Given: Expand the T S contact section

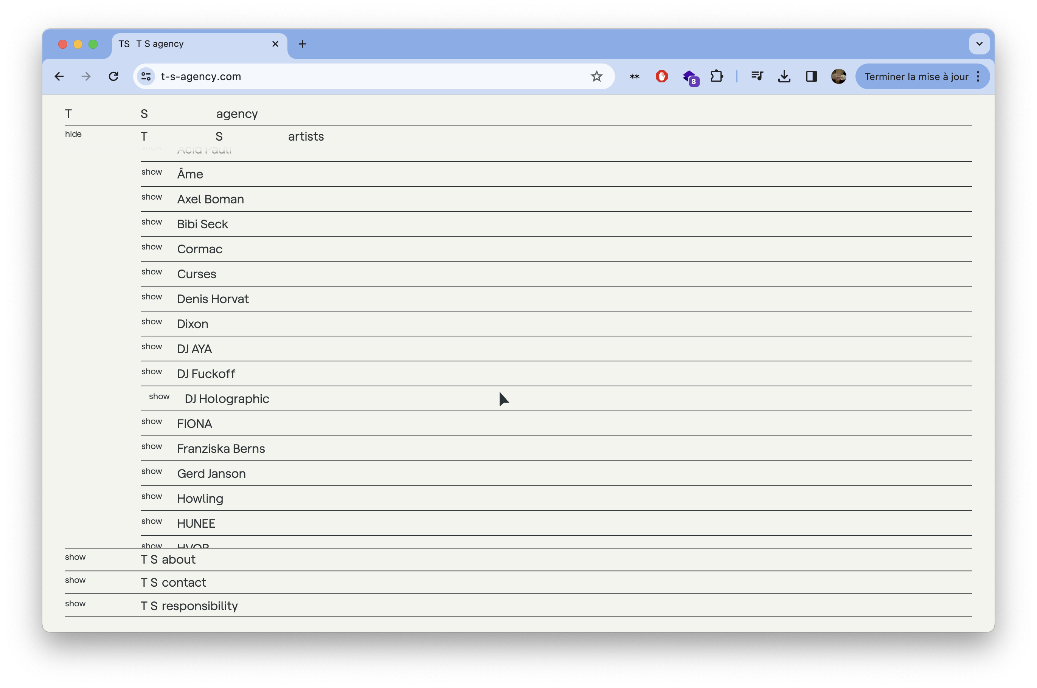Looking at the screenshot, I should (75, 580).
